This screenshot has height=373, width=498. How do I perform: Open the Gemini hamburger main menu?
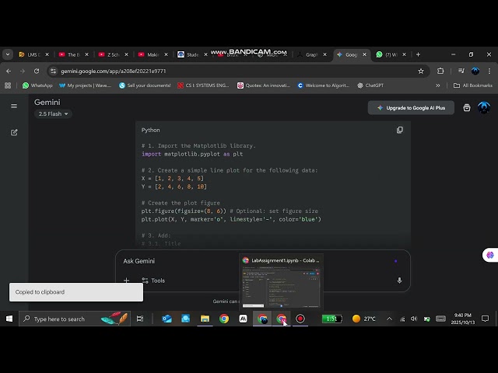tap(14, 106)
